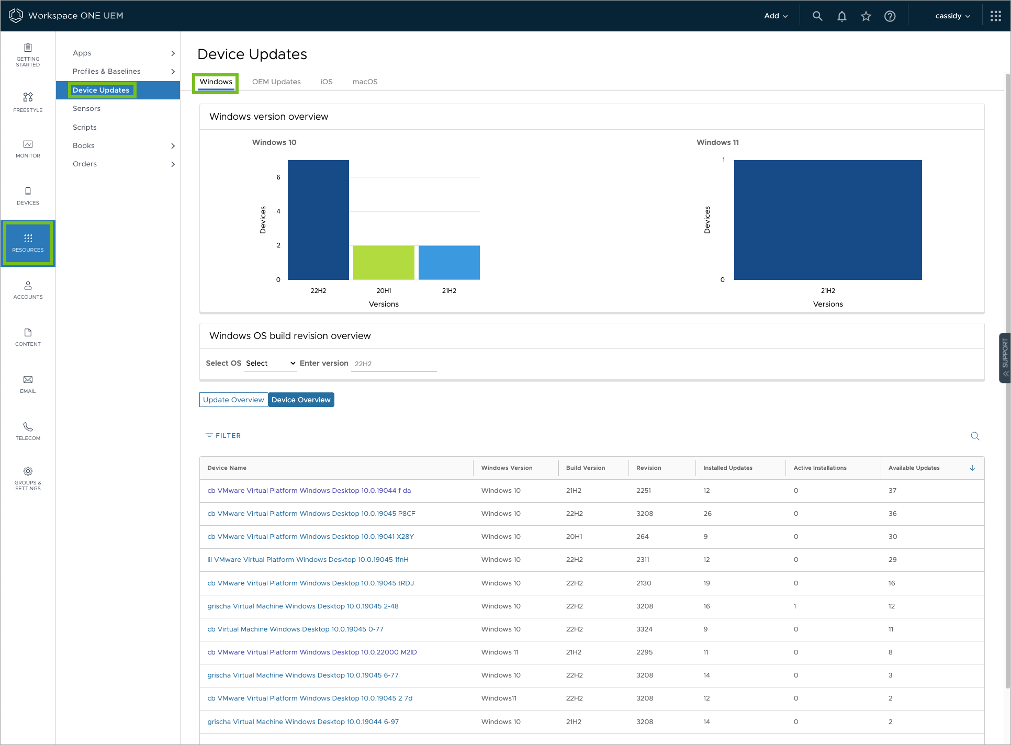
Task: Open device link ending 19045 2 7d
Action: (310, 698)
